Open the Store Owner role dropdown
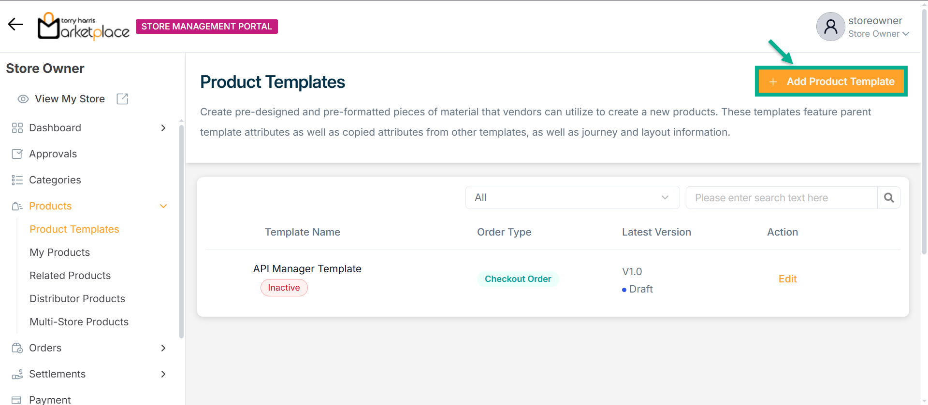The width and height of the screenshot is (928, 405). pyautogui.click(x=879, y=34)
